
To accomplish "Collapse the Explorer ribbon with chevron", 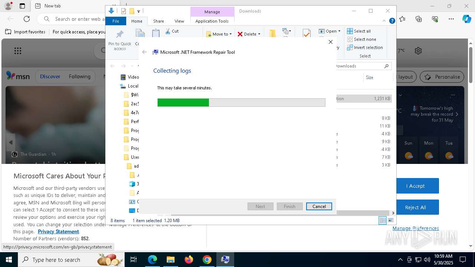I will pos(384,21).
